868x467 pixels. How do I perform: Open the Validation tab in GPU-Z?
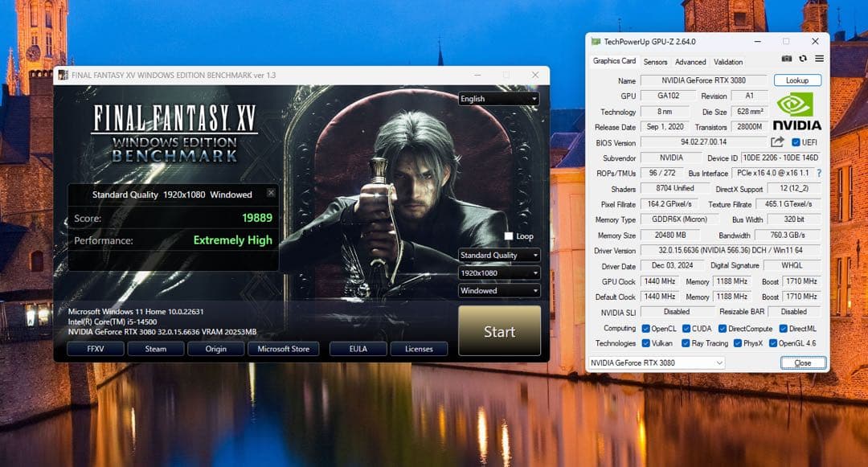(x=727, y=61)
